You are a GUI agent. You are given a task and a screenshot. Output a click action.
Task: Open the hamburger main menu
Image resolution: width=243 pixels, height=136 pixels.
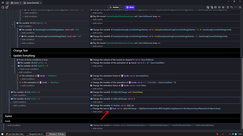coord(3,3)
